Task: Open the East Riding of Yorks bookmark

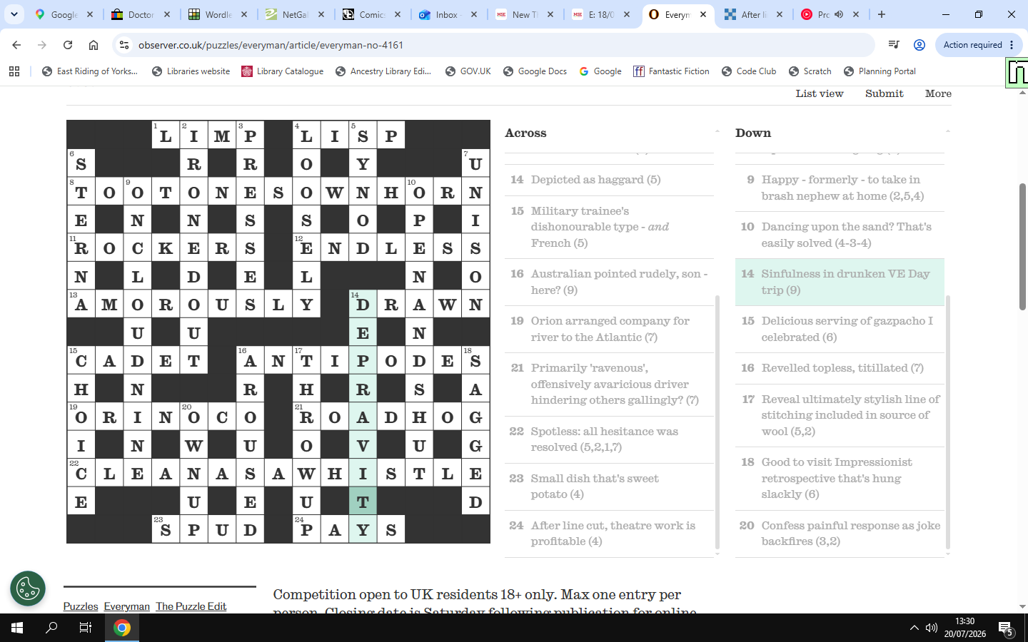Action: (90, 71)
